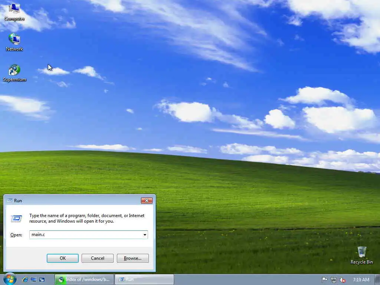Select the Network desktop icon
This screenshot has width=380, height=285.
click(14, 42)
